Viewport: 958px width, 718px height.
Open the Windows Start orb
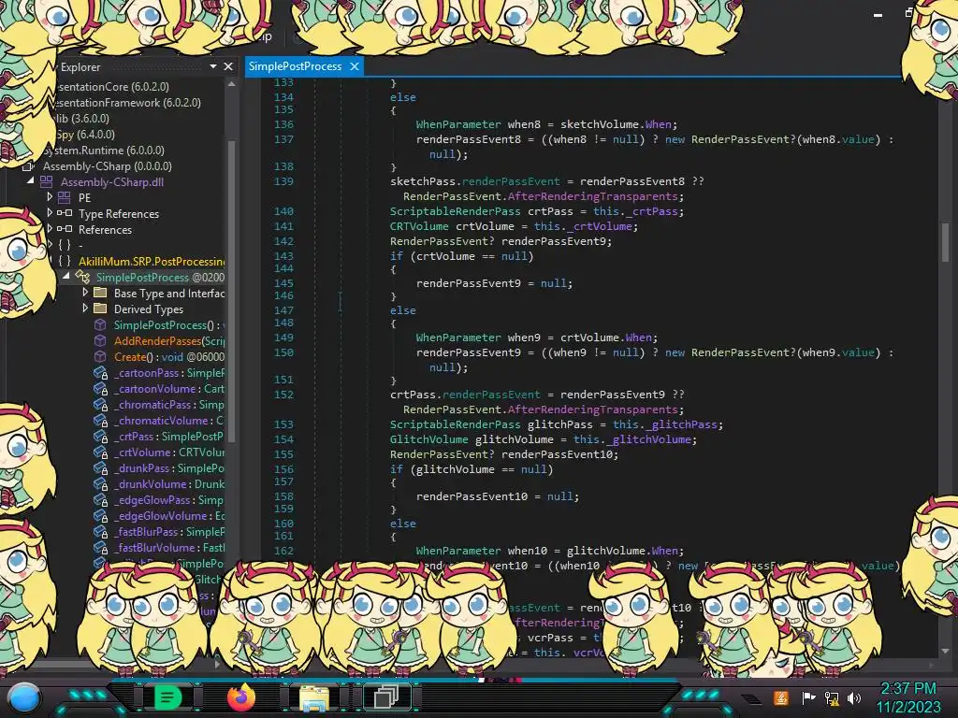(x=23, y=697)
